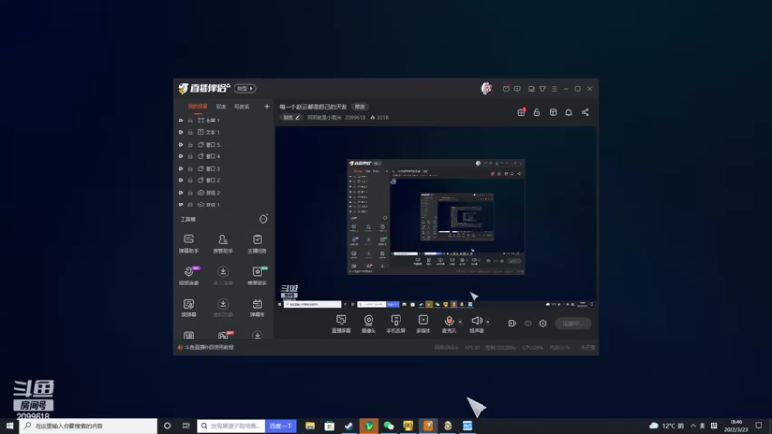772x434 pixels.
Task: Open tool with green NEW badge
Action: point(257,275)
